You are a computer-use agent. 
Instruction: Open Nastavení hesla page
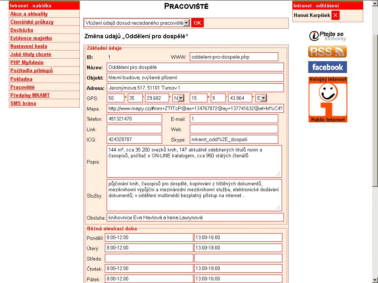[29, 46]
